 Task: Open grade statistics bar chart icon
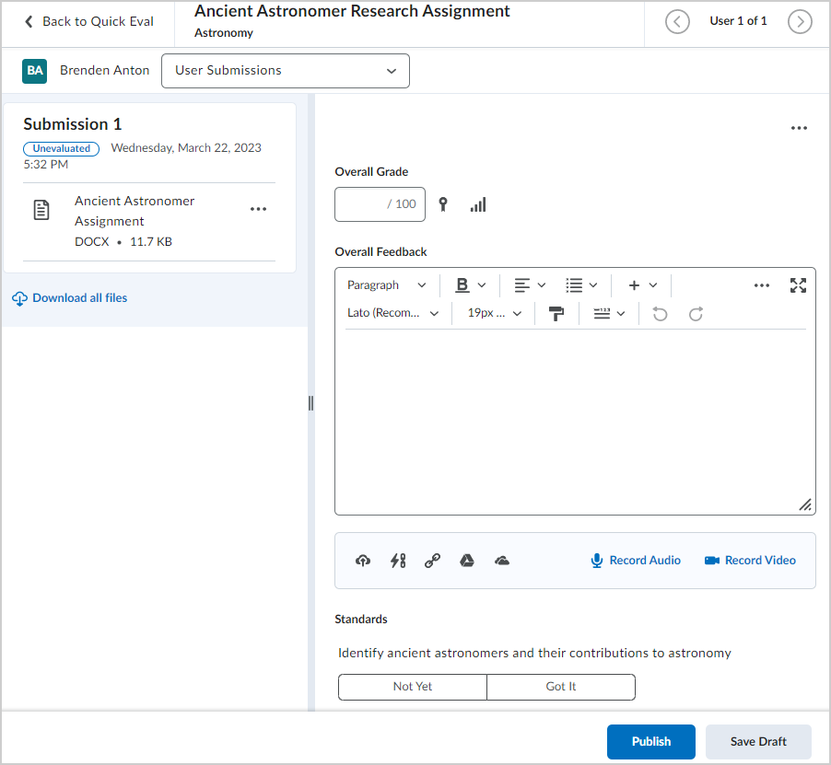[477, 204]
